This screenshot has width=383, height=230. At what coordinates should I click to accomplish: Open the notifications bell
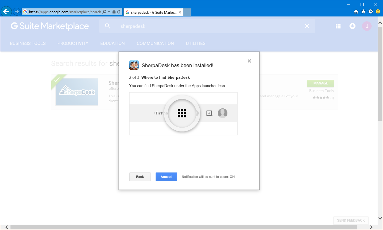pos(352,26)
